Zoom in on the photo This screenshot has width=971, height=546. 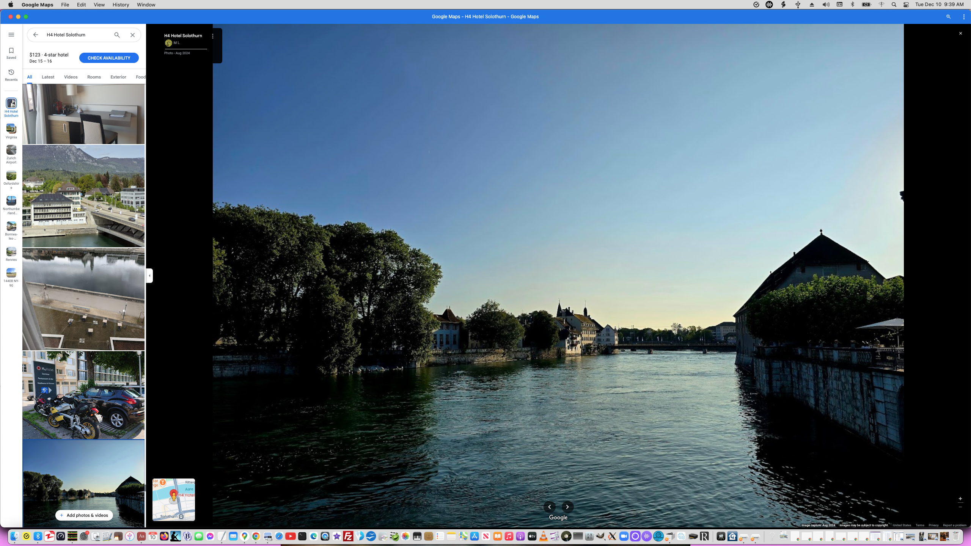coord(960,499)
